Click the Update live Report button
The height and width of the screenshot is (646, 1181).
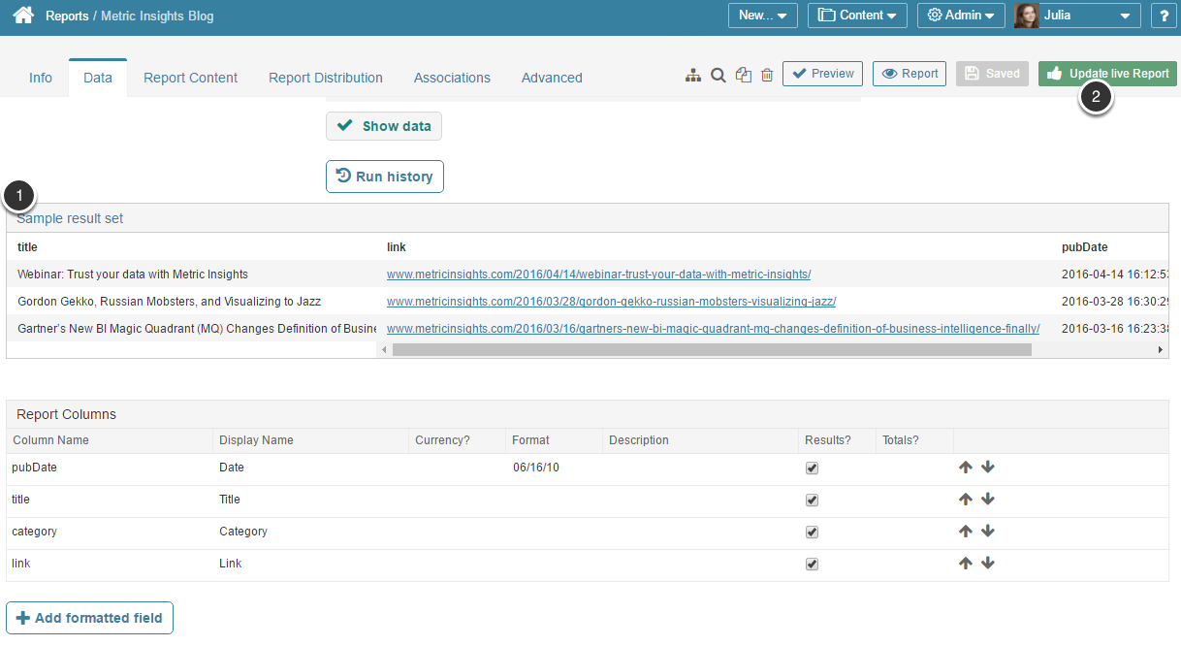click(x=1107, y=74)
